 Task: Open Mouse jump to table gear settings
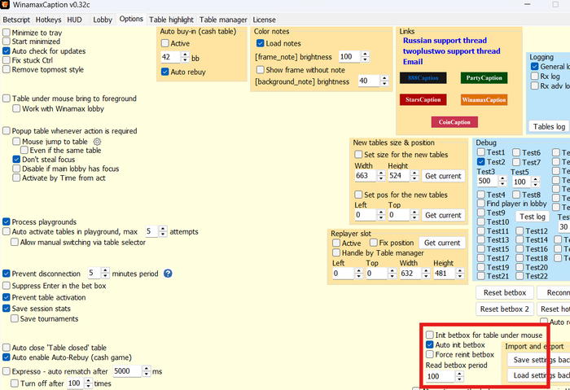[97, 142]
